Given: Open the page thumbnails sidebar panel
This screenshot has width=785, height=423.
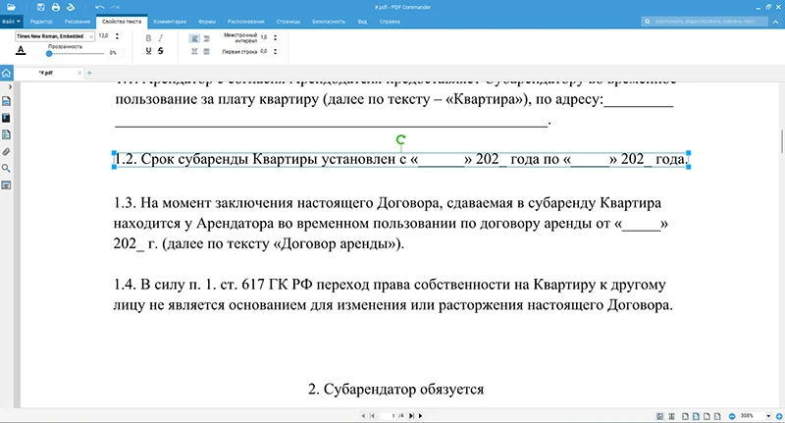Looking at the screenshot, I should (x=6, y=101).
